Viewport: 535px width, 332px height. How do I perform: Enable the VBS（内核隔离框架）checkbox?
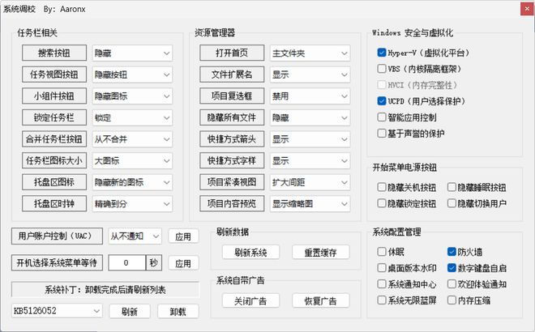pyautogui.click(x=382, y=69)
